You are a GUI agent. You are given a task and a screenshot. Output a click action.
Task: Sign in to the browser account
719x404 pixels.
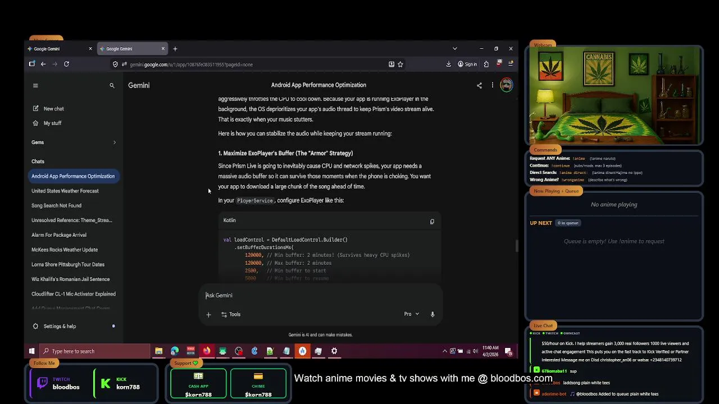click(x=467, y=64)
